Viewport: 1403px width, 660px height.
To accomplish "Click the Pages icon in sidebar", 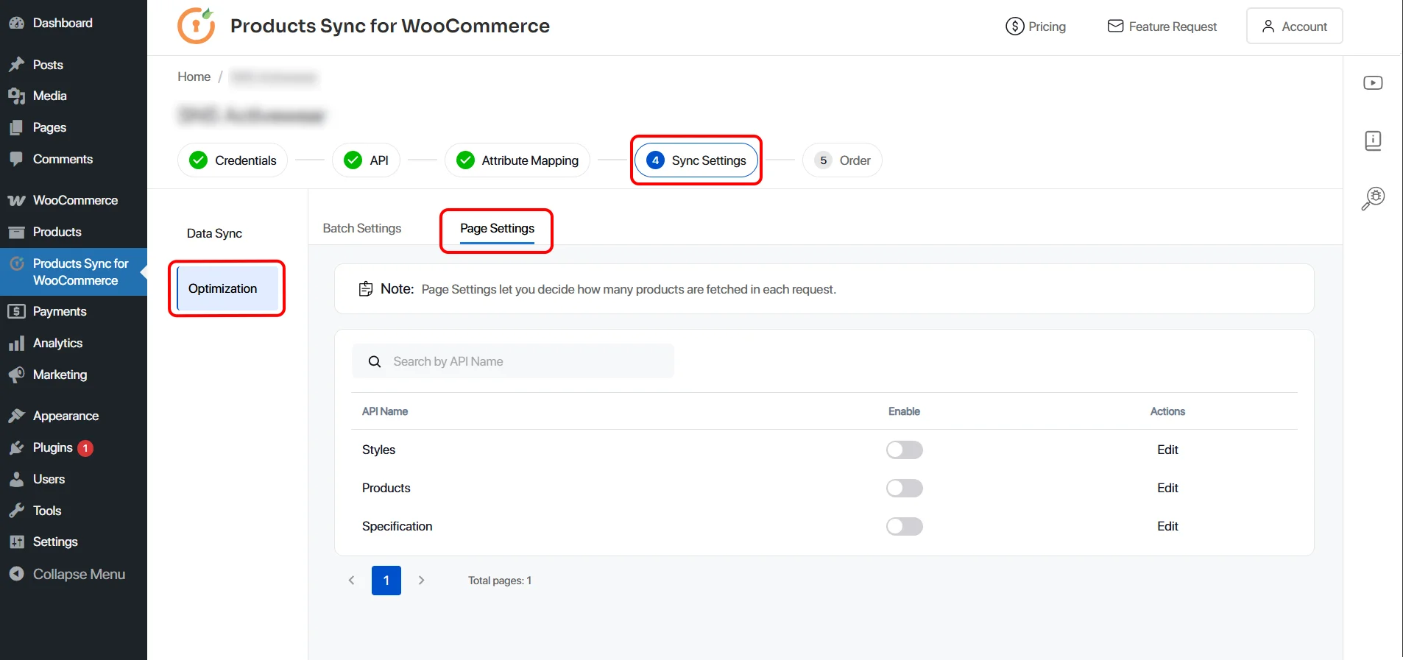I will pos(16,127).
